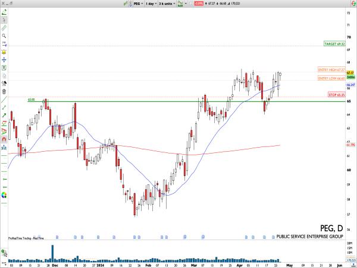Select the ruler measurement tool
357x268 pixels.
click(4, 28)
